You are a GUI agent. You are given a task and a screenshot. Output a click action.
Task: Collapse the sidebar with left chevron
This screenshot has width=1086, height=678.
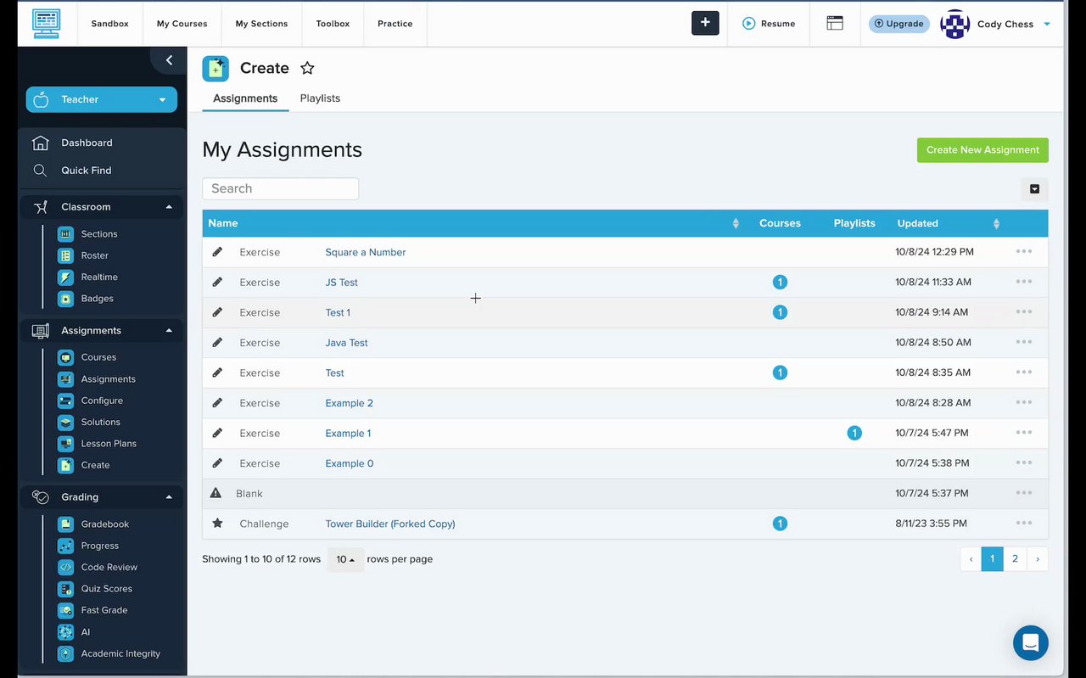click(x=169, y=59)
